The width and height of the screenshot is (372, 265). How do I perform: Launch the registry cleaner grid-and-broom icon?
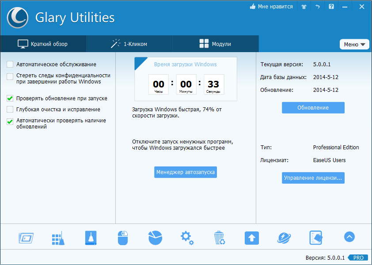(x=58, y=238)
